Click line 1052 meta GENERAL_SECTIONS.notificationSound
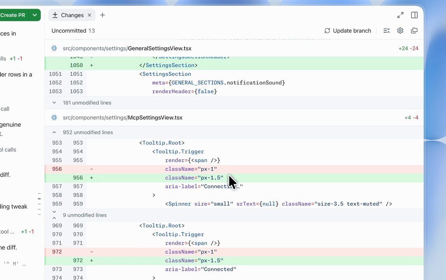Screen dimensions: 446x280 tap(234, 83)
